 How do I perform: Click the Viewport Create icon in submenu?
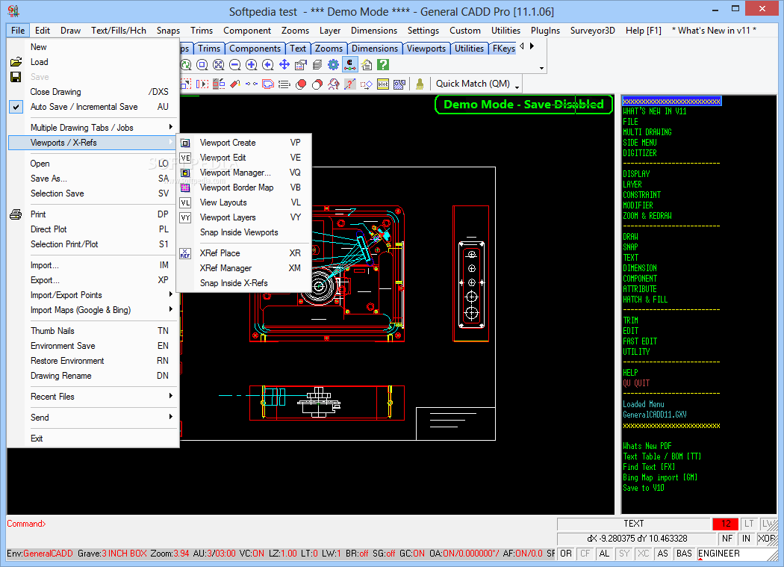point(185,143)
